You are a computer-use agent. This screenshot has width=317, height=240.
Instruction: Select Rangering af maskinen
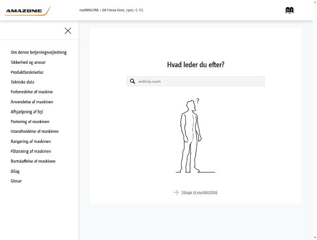pos(31,141)
